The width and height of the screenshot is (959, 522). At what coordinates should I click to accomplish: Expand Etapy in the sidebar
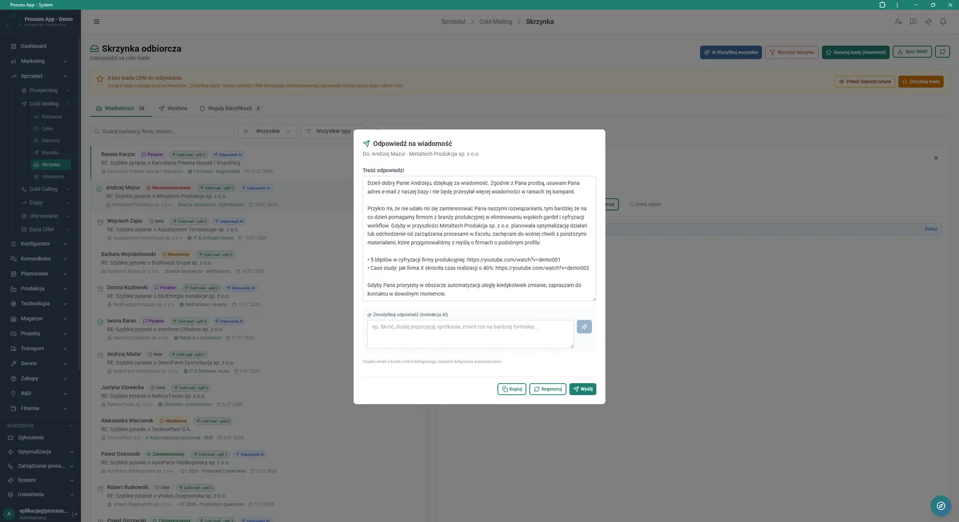pyautogui.click(x=46, y=202)
